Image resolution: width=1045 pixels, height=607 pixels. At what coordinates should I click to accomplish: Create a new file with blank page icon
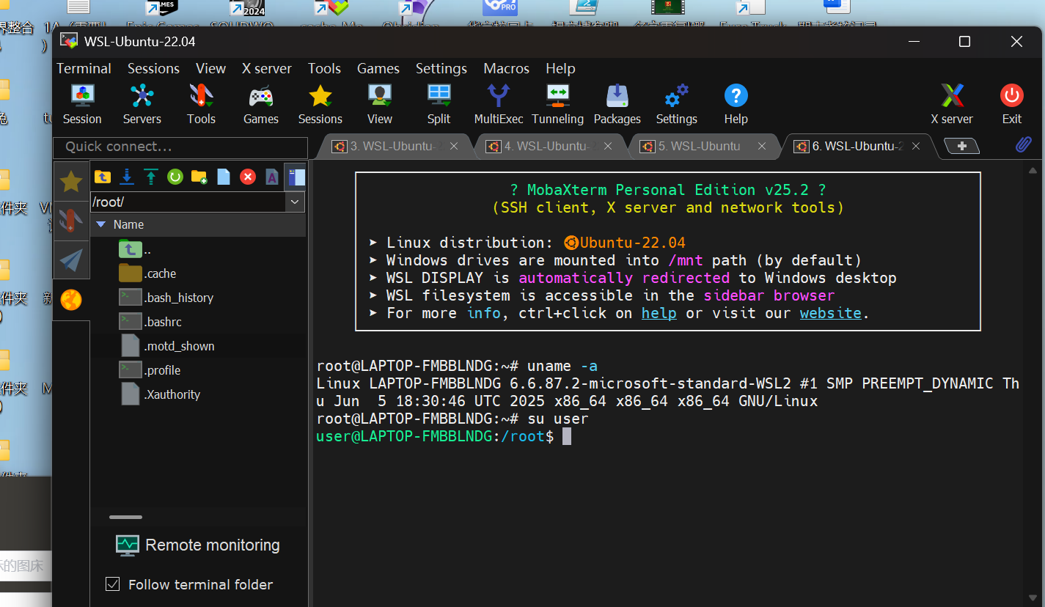(224, 177)
